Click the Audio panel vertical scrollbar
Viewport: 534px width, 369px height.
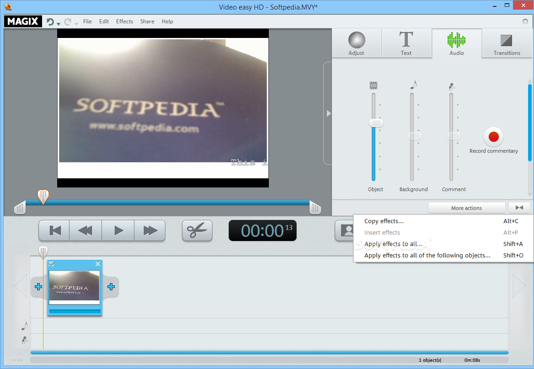(529, 123)
